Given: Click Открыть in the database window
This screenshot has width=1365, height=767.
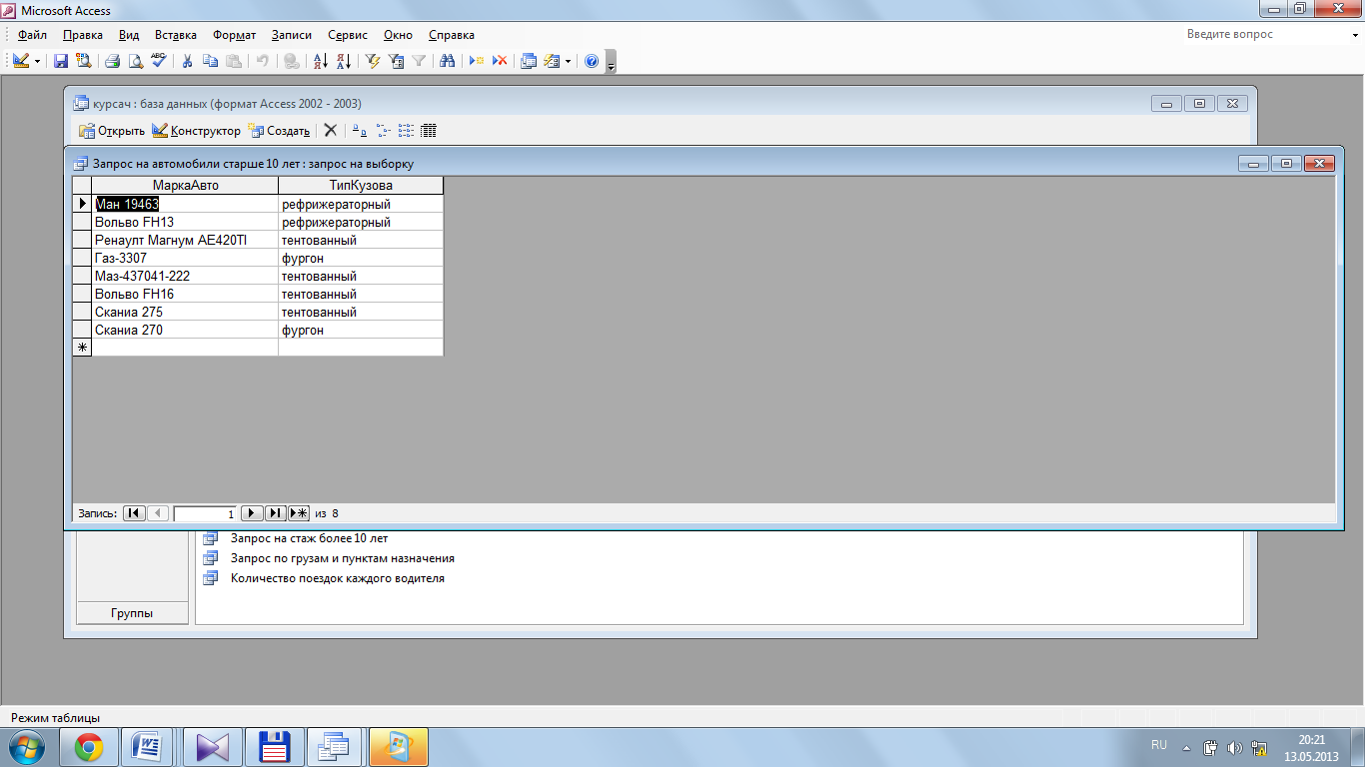Looking at the screenshot, I should 111,131.
